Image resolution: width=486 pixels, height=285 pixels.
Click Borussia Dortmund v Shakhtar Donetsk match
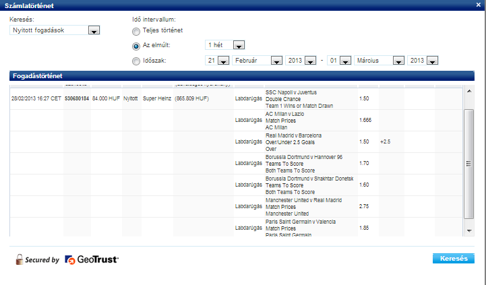point(309,179)
